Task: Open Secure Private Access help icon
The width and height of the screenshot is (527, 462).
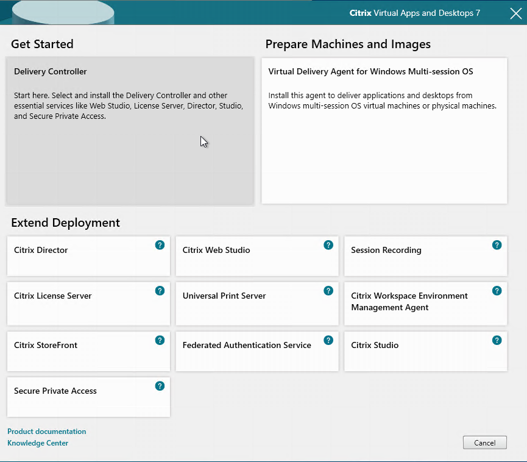Action: 160,386
